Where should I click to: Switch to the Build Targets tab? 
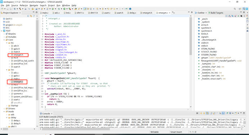click(216, 13)
